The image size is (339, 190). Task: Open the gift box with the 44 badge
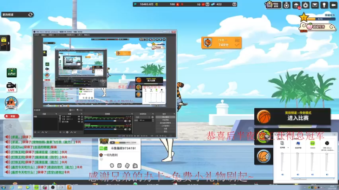pyautogui.click(x=296, y=5)
